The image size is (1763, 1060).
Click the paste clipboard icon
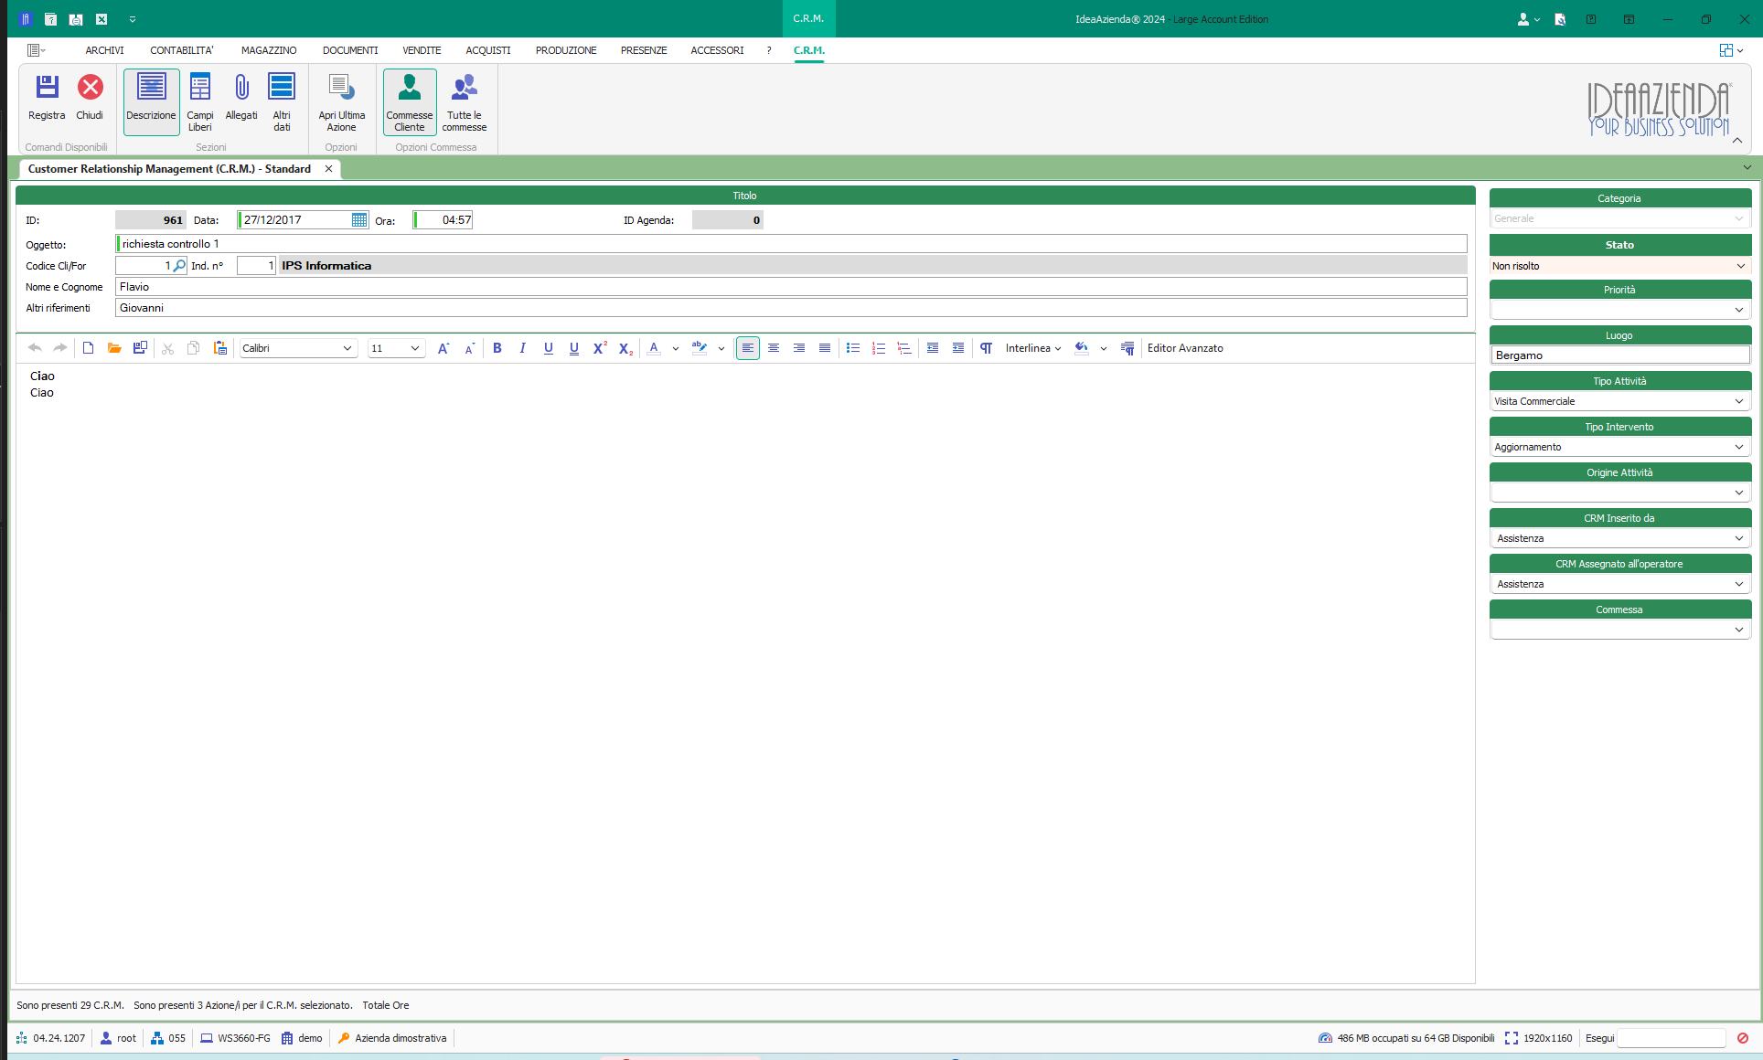pos(220,348)
